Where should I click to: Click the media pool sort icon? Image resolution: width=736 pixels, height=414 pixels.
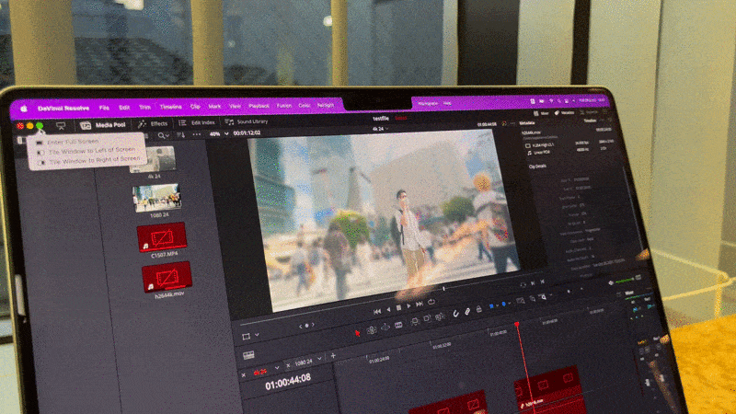(180, 135)
